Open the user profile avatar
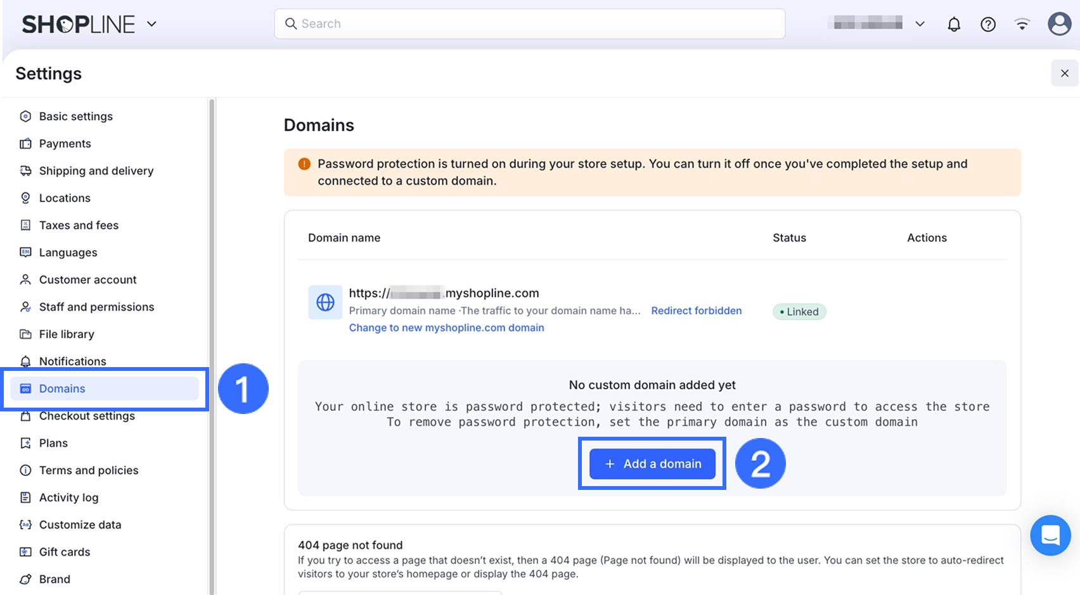Viewport: 1080px width, 595px height. point(1058,24)
